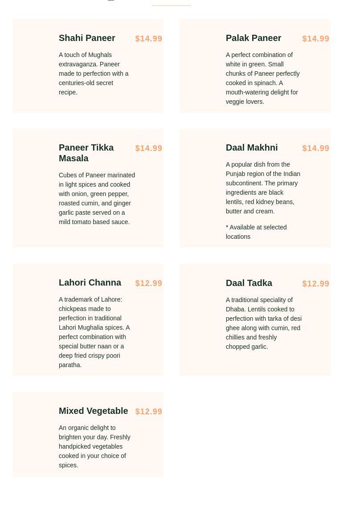Viewport: 343px width, 507px height.
Task: Click the Lahori Channa $12.99 price
Action: 149,283
